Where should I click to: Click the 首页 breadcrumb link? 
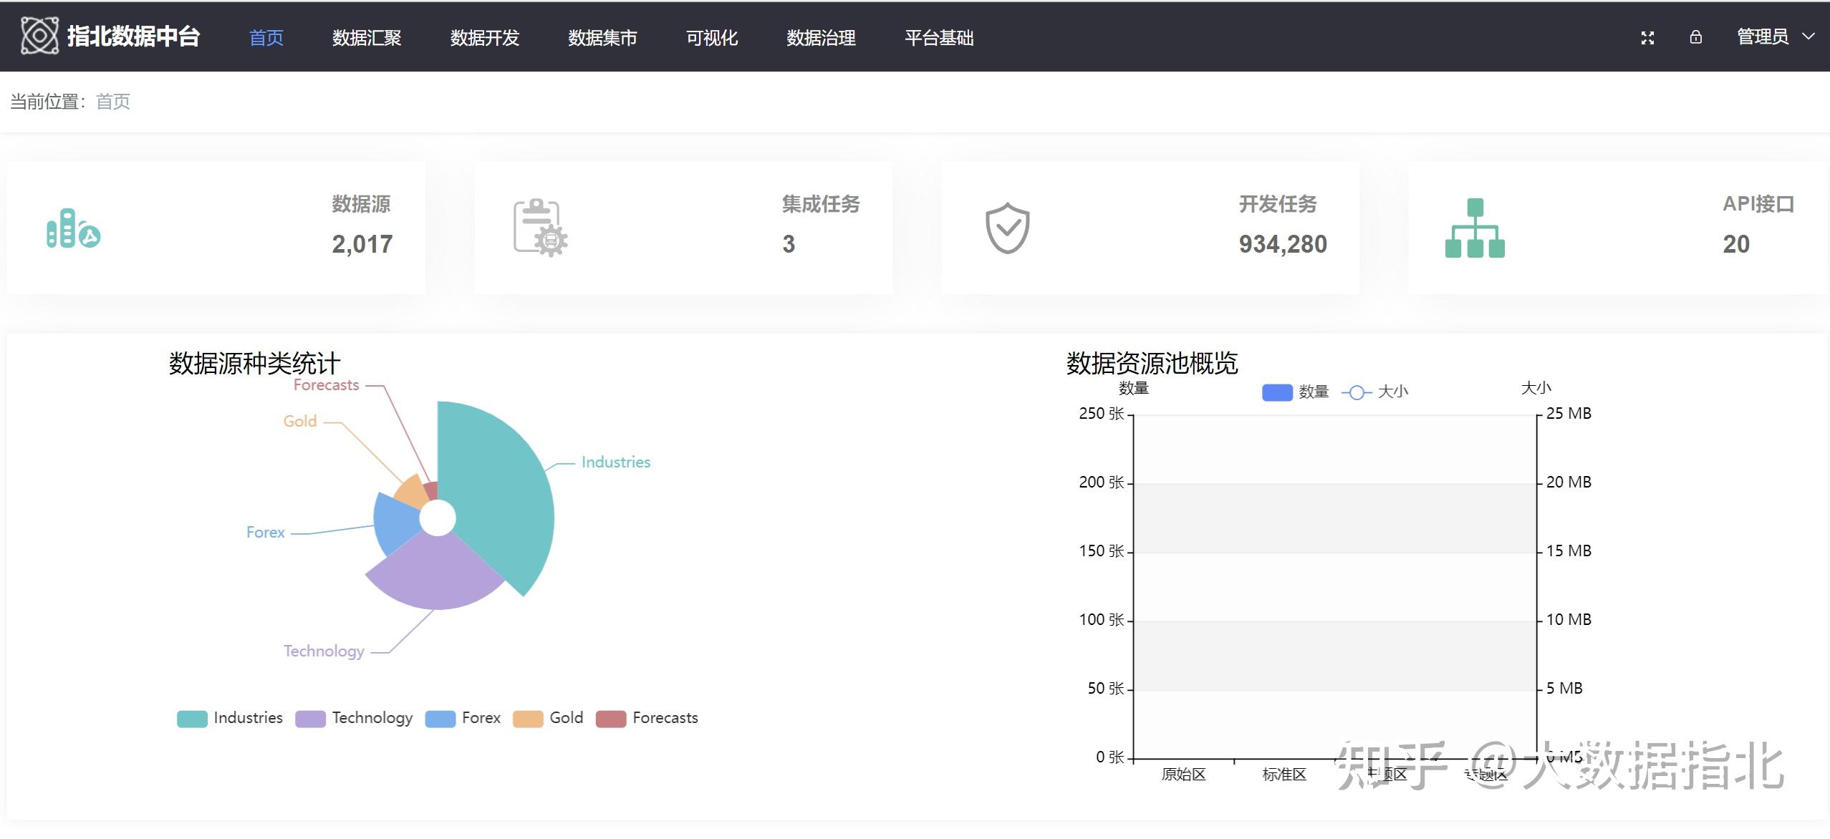[113, 102]
